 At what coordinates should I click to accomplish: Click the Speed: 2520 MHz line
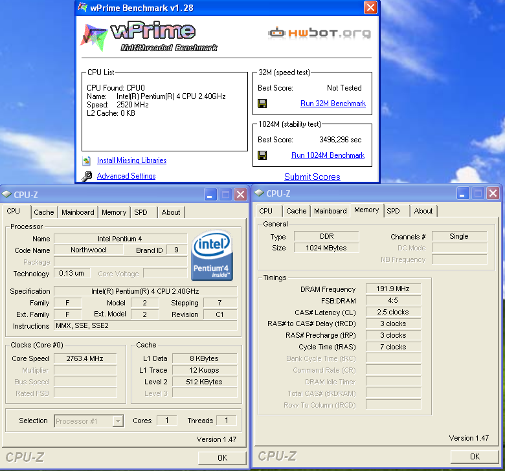click(x=118, y=105)
